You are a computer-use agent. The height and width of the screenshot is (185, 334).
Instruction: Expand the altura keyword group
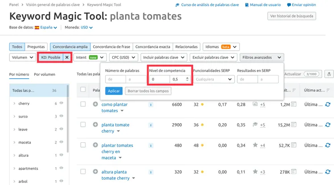[15, 156]
